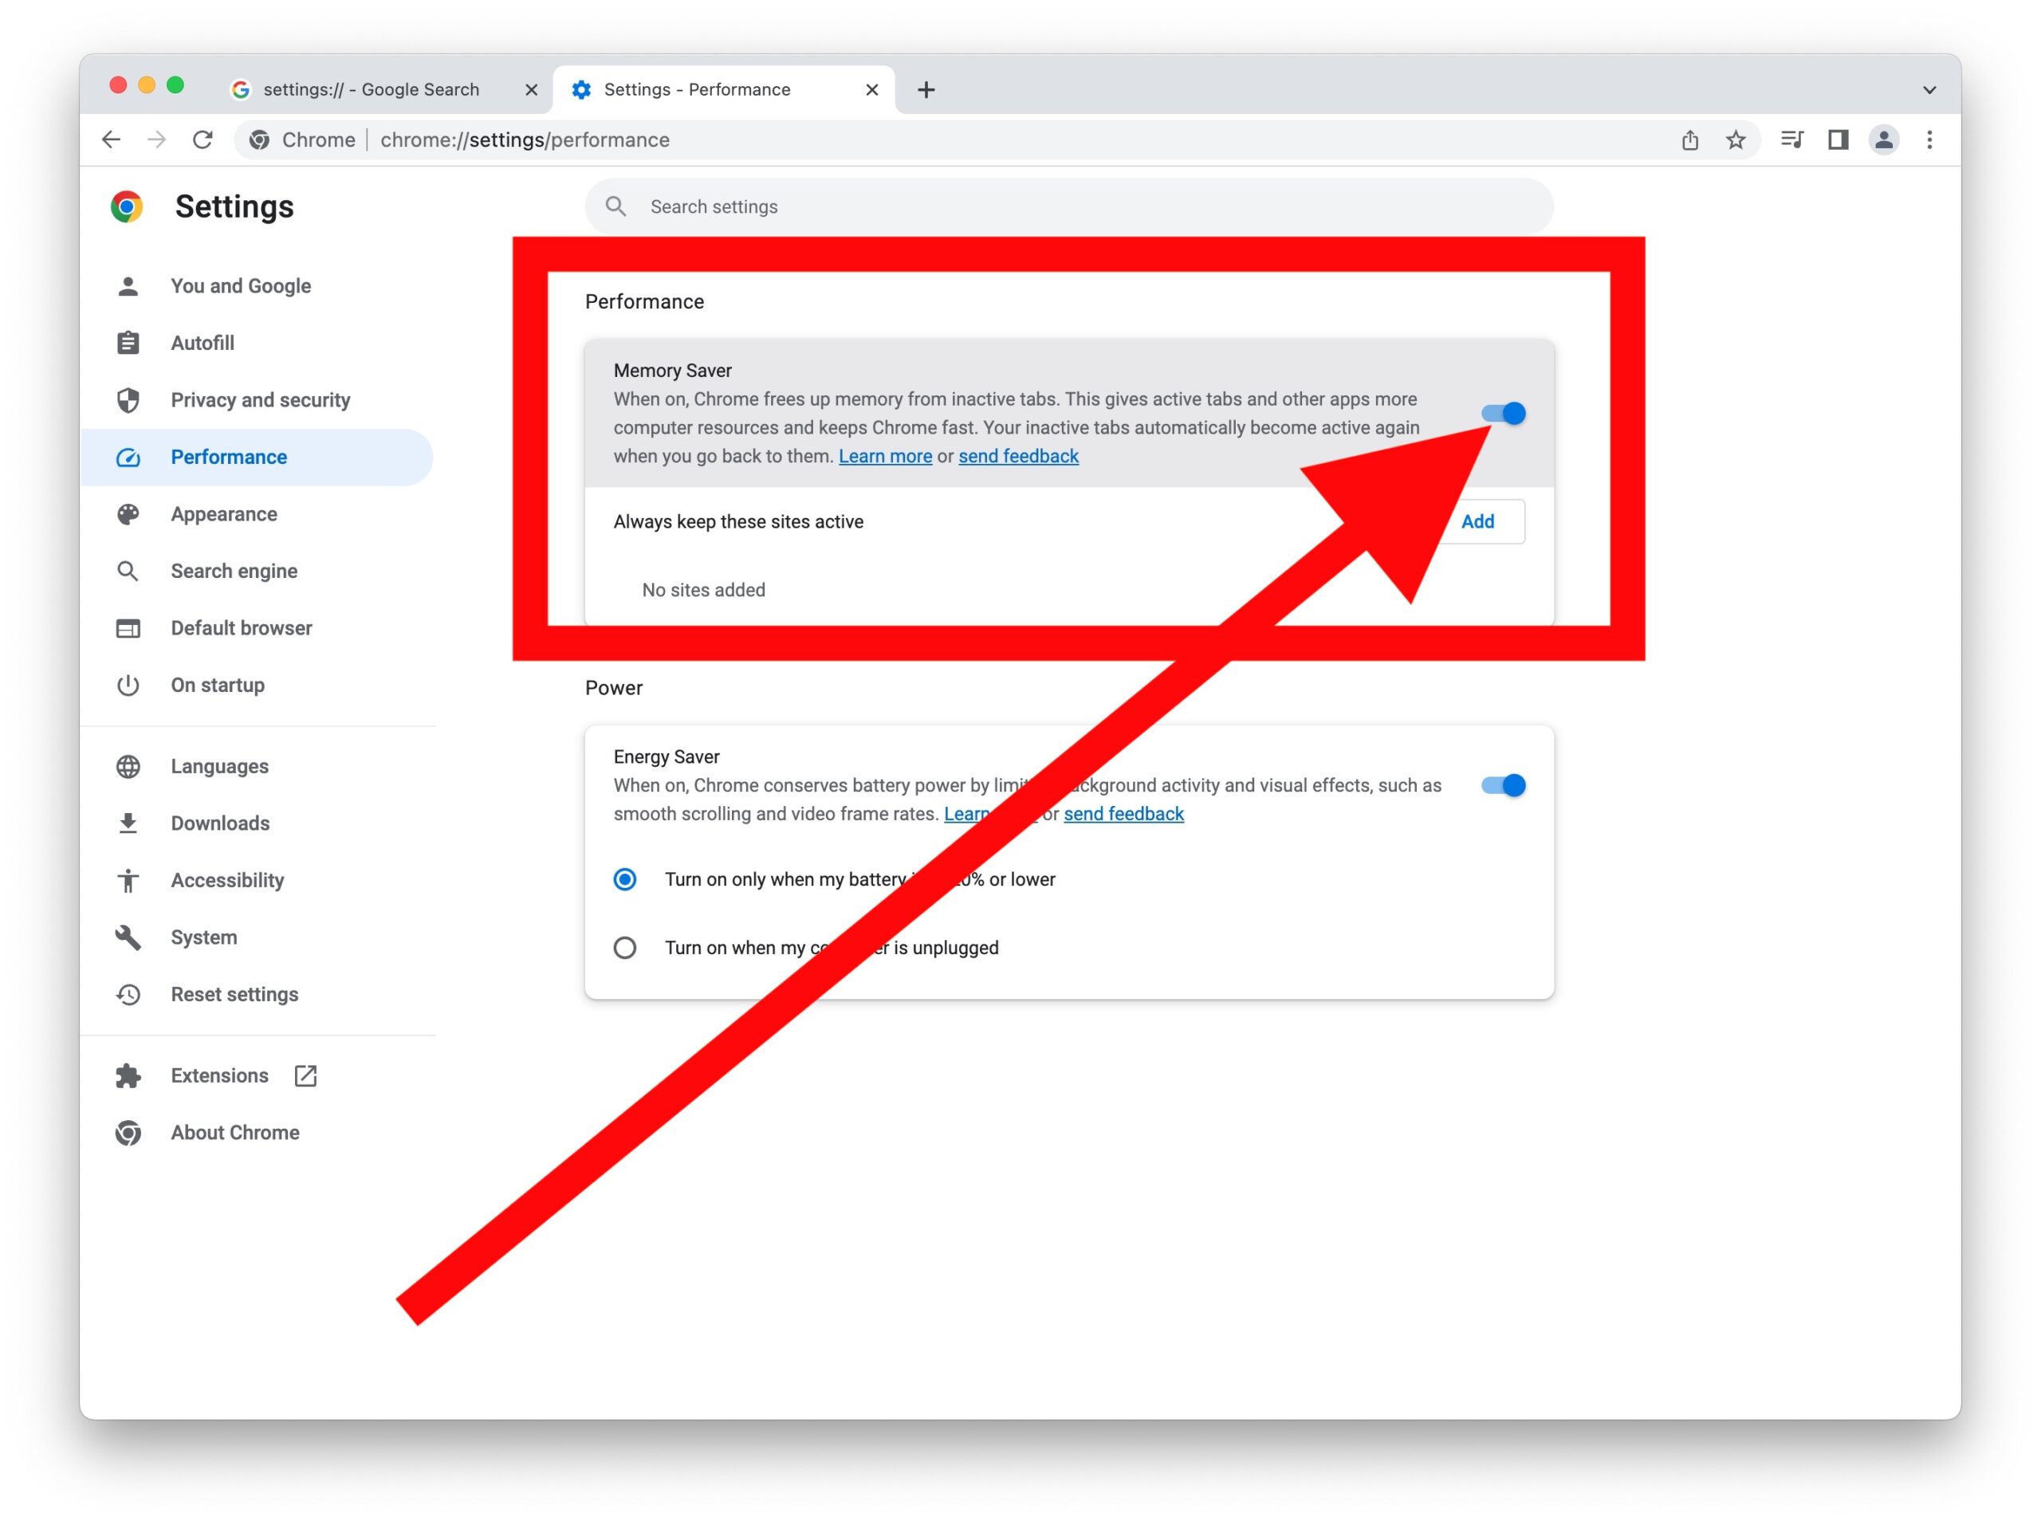This screenshot has height=1525, width=2041.
Task: Select 'Turn on when my computer is unplugged'
Action: [626, 948]
